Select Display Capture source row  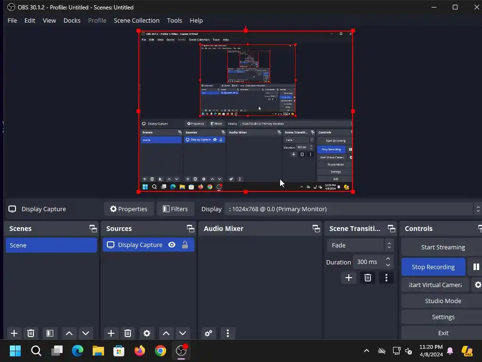148,245
